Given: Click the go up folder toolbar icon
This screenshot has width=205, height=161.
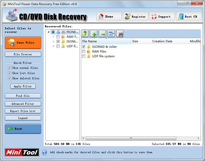Looking at the screenshot, I should 85,34.
